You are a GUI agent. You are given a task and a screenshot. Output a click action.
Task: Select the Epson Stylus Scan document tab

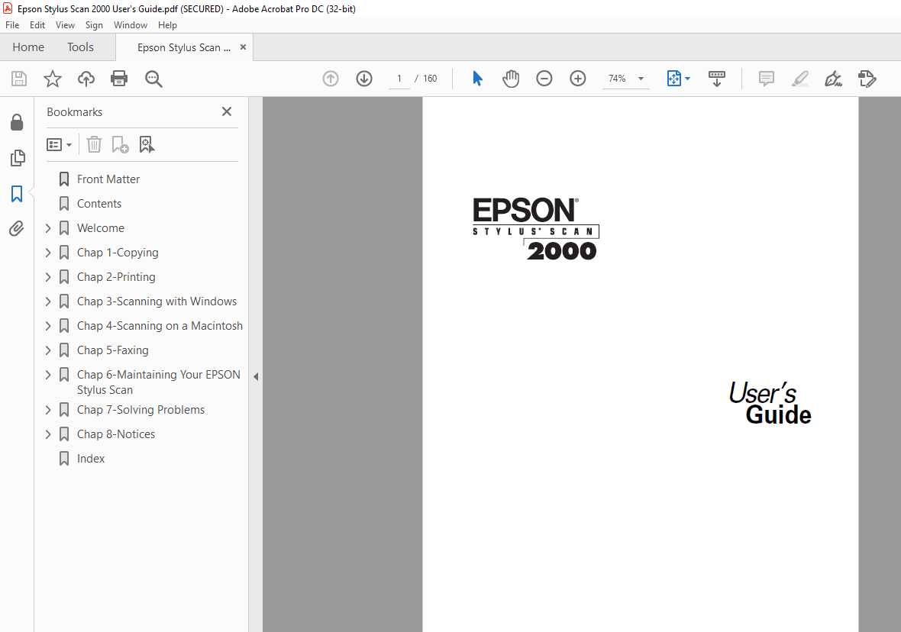[x=182, y=47]
